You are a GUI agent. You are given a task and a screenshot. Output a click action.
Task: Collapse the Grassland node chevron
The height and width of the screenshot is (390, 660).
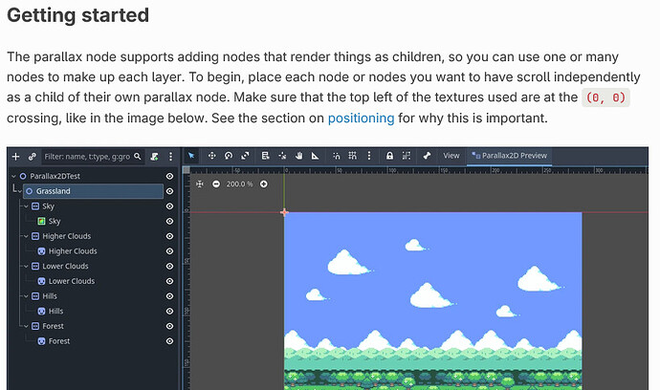pos(20,191)
